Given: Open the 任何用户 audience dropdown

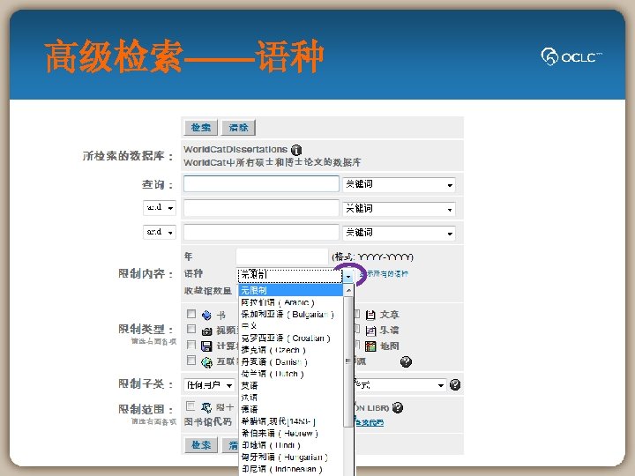Looking at the screenshot, I should pos(209,385).
